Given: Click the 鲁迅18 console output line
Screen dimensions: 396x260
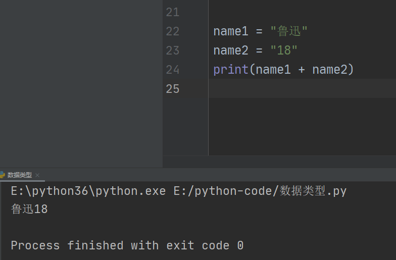Looking at the screenshot, I should pyautogui.click(x=29, y=209).
